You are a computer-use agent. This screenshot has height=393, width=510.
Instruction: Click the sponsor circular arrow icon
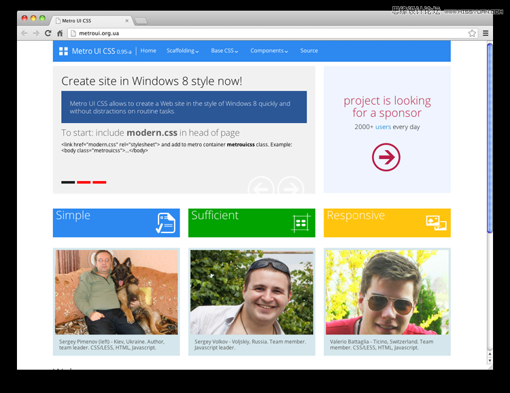(x=386, y=157)
